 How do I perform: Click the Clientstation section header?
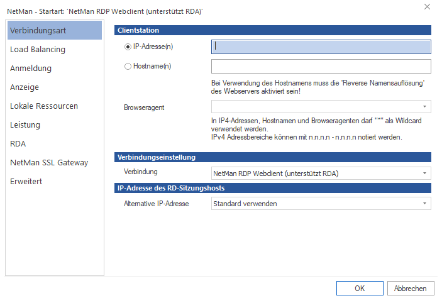(273, 30)
